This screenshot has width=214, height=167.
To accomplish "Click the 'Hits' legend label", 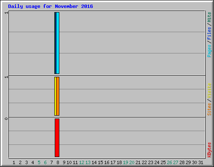I will [x=209, y=17].
